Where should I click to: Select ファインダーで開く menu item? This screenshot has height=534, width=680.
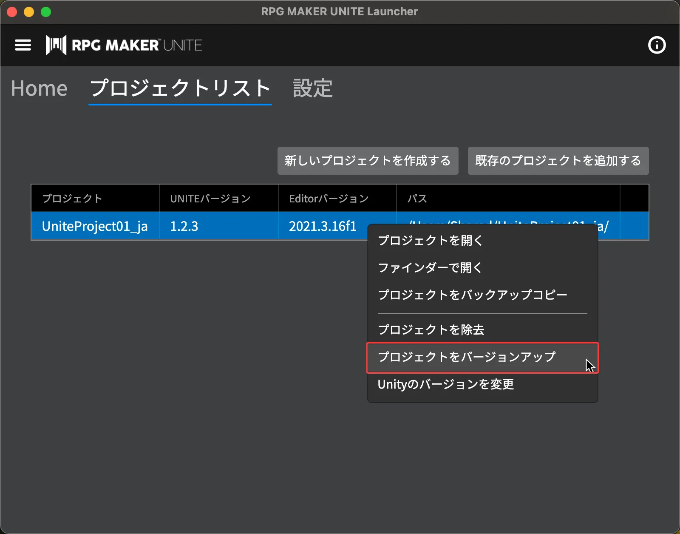click(x=430, y=268)
